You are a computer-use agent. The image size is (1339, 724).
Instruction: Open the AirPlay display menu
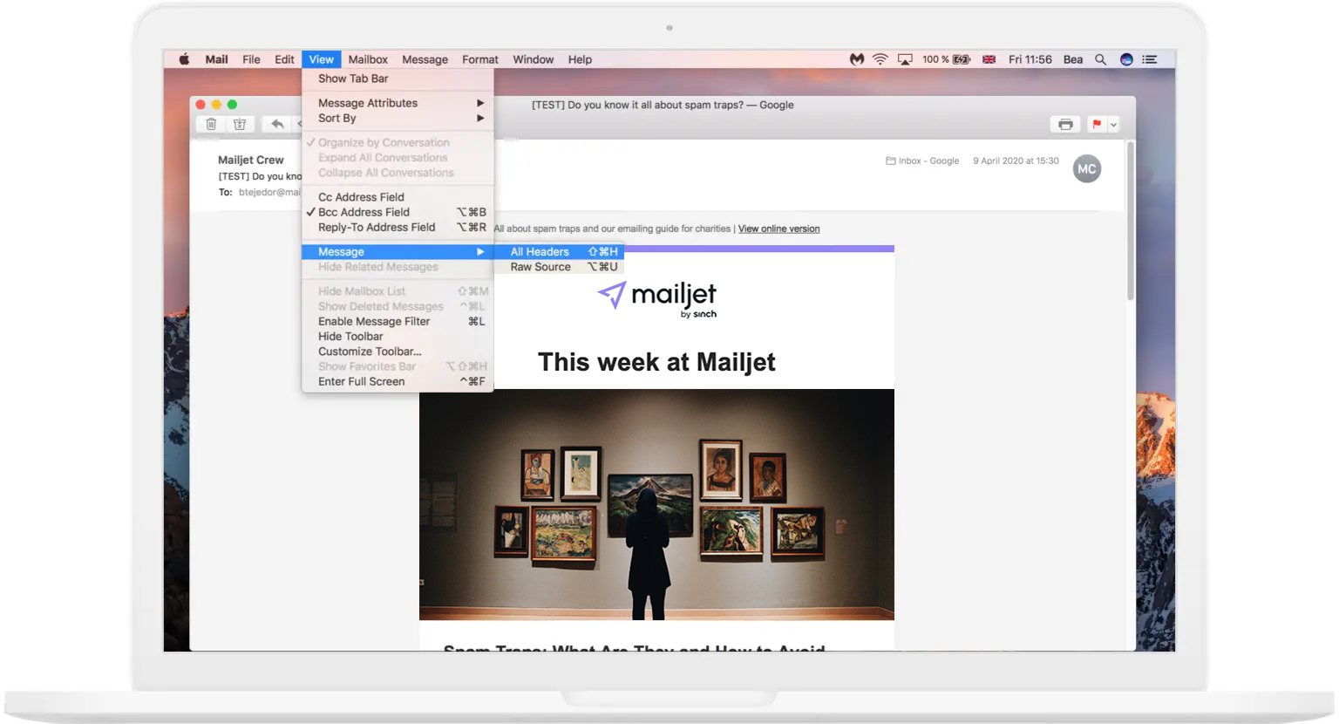(905, 59)
